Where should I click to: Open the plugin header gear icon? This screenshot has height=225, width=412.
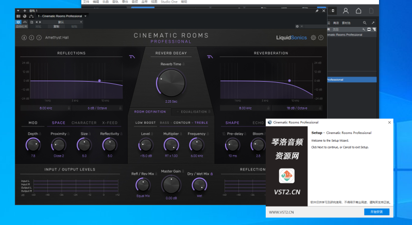[x=297, y=26]
